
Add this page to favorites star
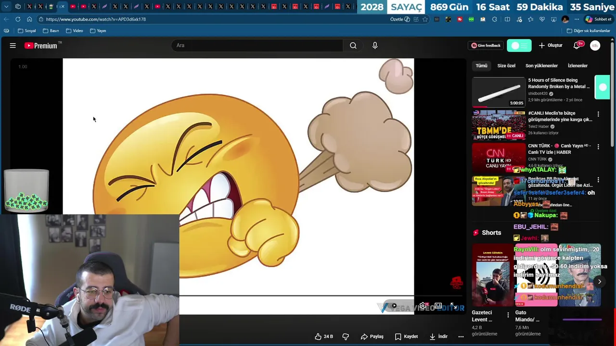[425, 19]
